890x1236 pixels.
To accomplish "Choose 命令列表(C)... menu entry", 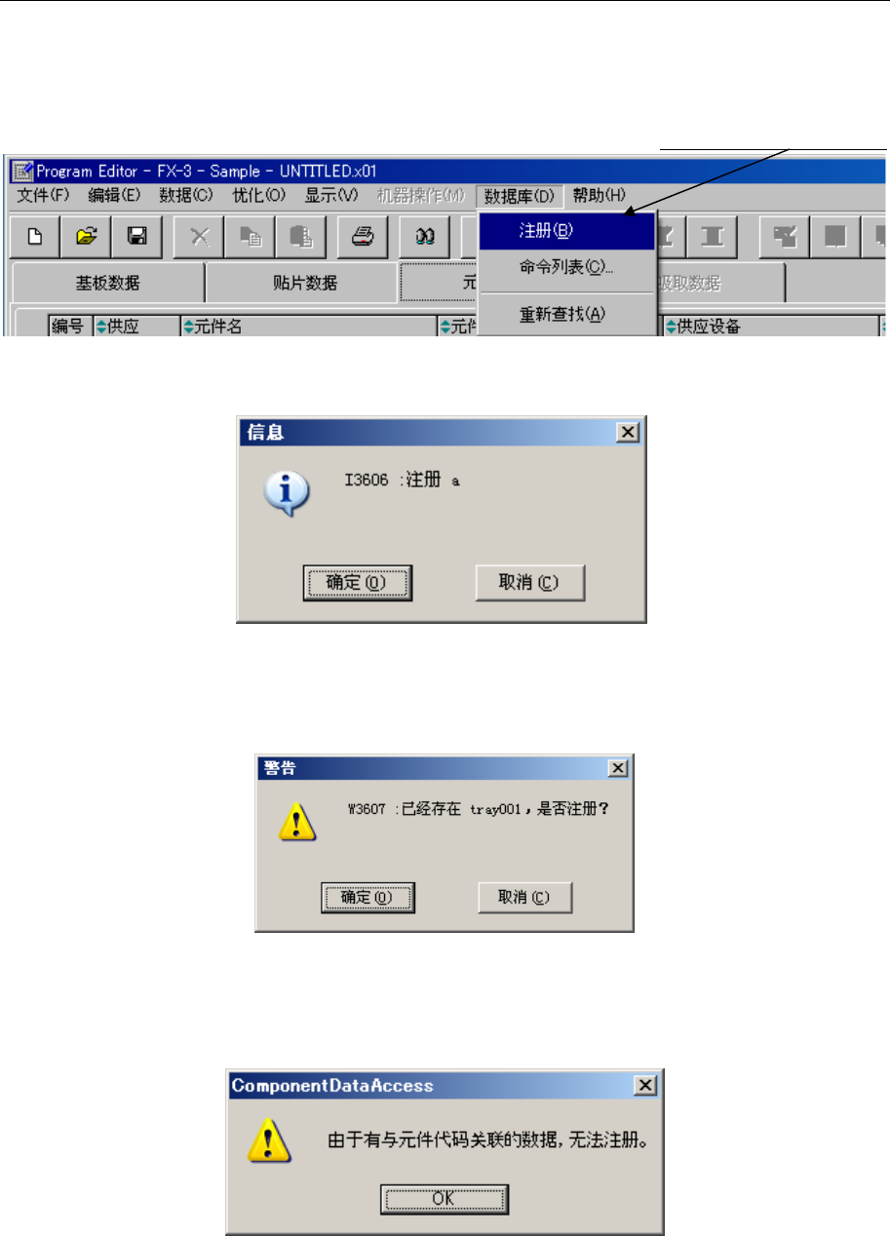I will tap(567, 266).
